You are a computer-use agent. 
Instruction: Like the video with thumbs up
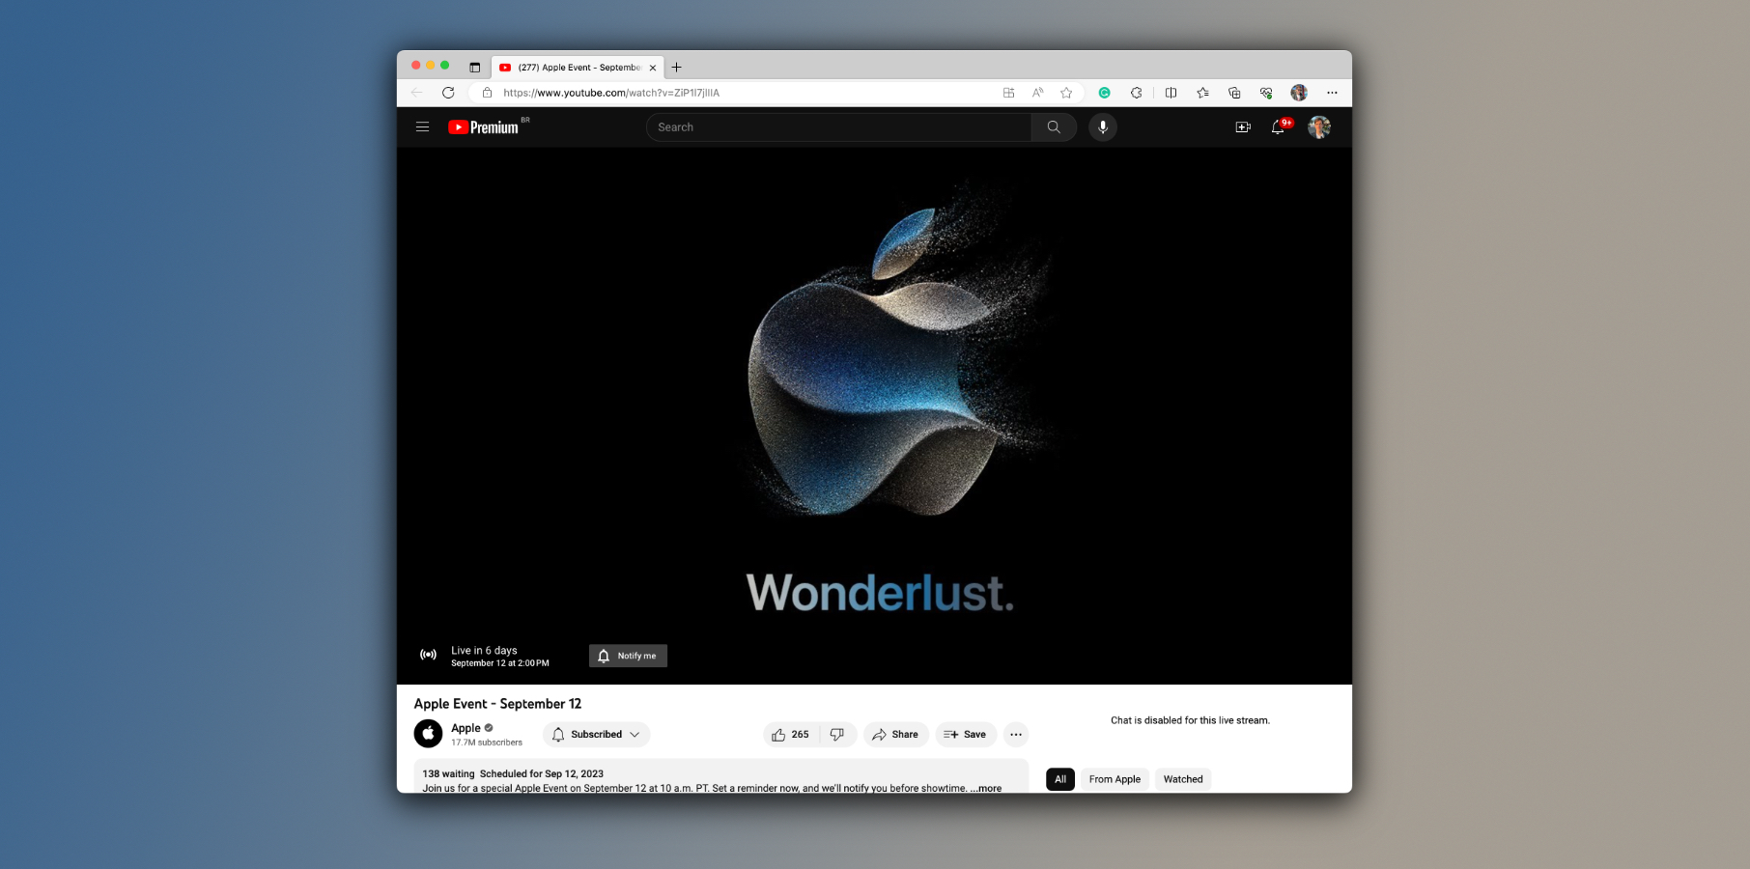[791, 735]
